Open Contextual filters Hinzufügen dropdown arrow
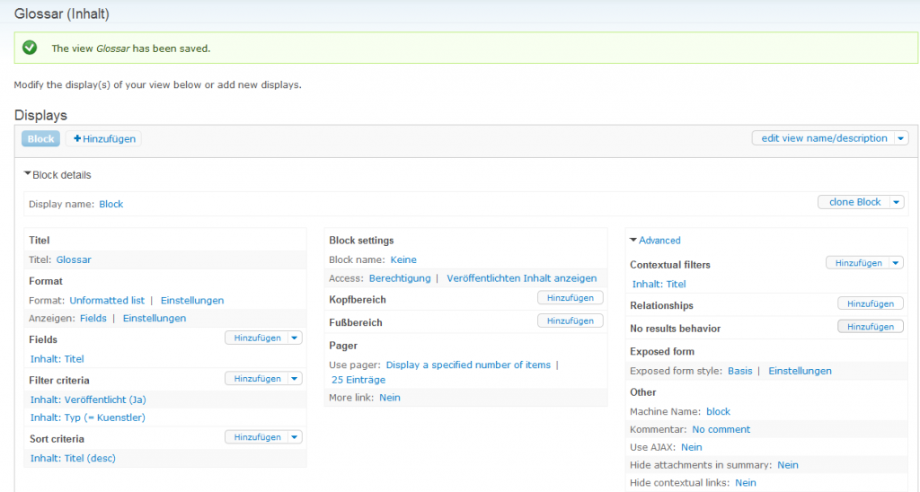This screenshot has height=492, width=920. [896, 263]
